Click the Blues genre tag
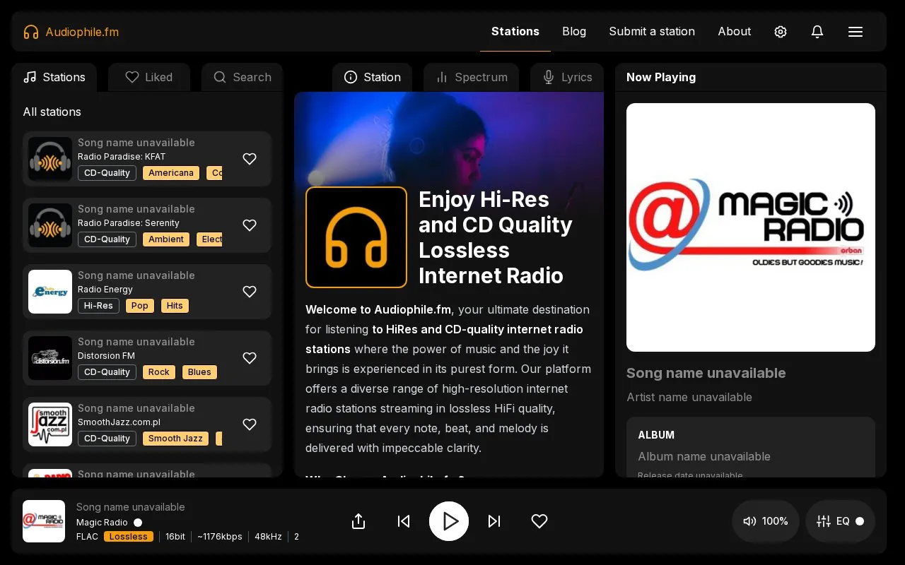 pyautogui.click(x=199, y=372)
